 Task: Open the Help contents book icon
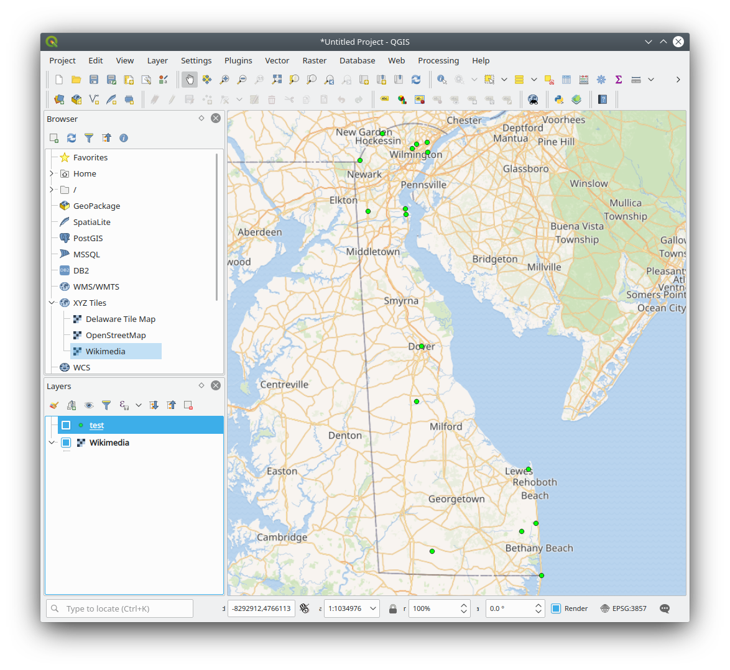point(603,99)
